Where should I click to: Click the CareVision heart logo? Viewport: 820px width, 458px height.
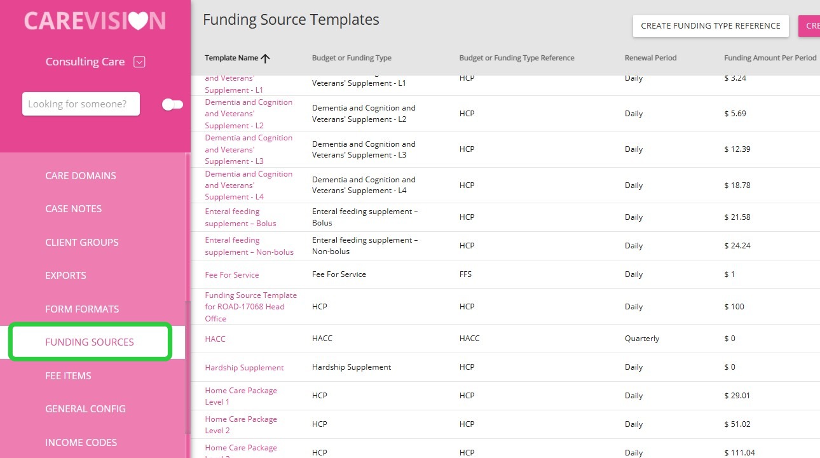95,21
